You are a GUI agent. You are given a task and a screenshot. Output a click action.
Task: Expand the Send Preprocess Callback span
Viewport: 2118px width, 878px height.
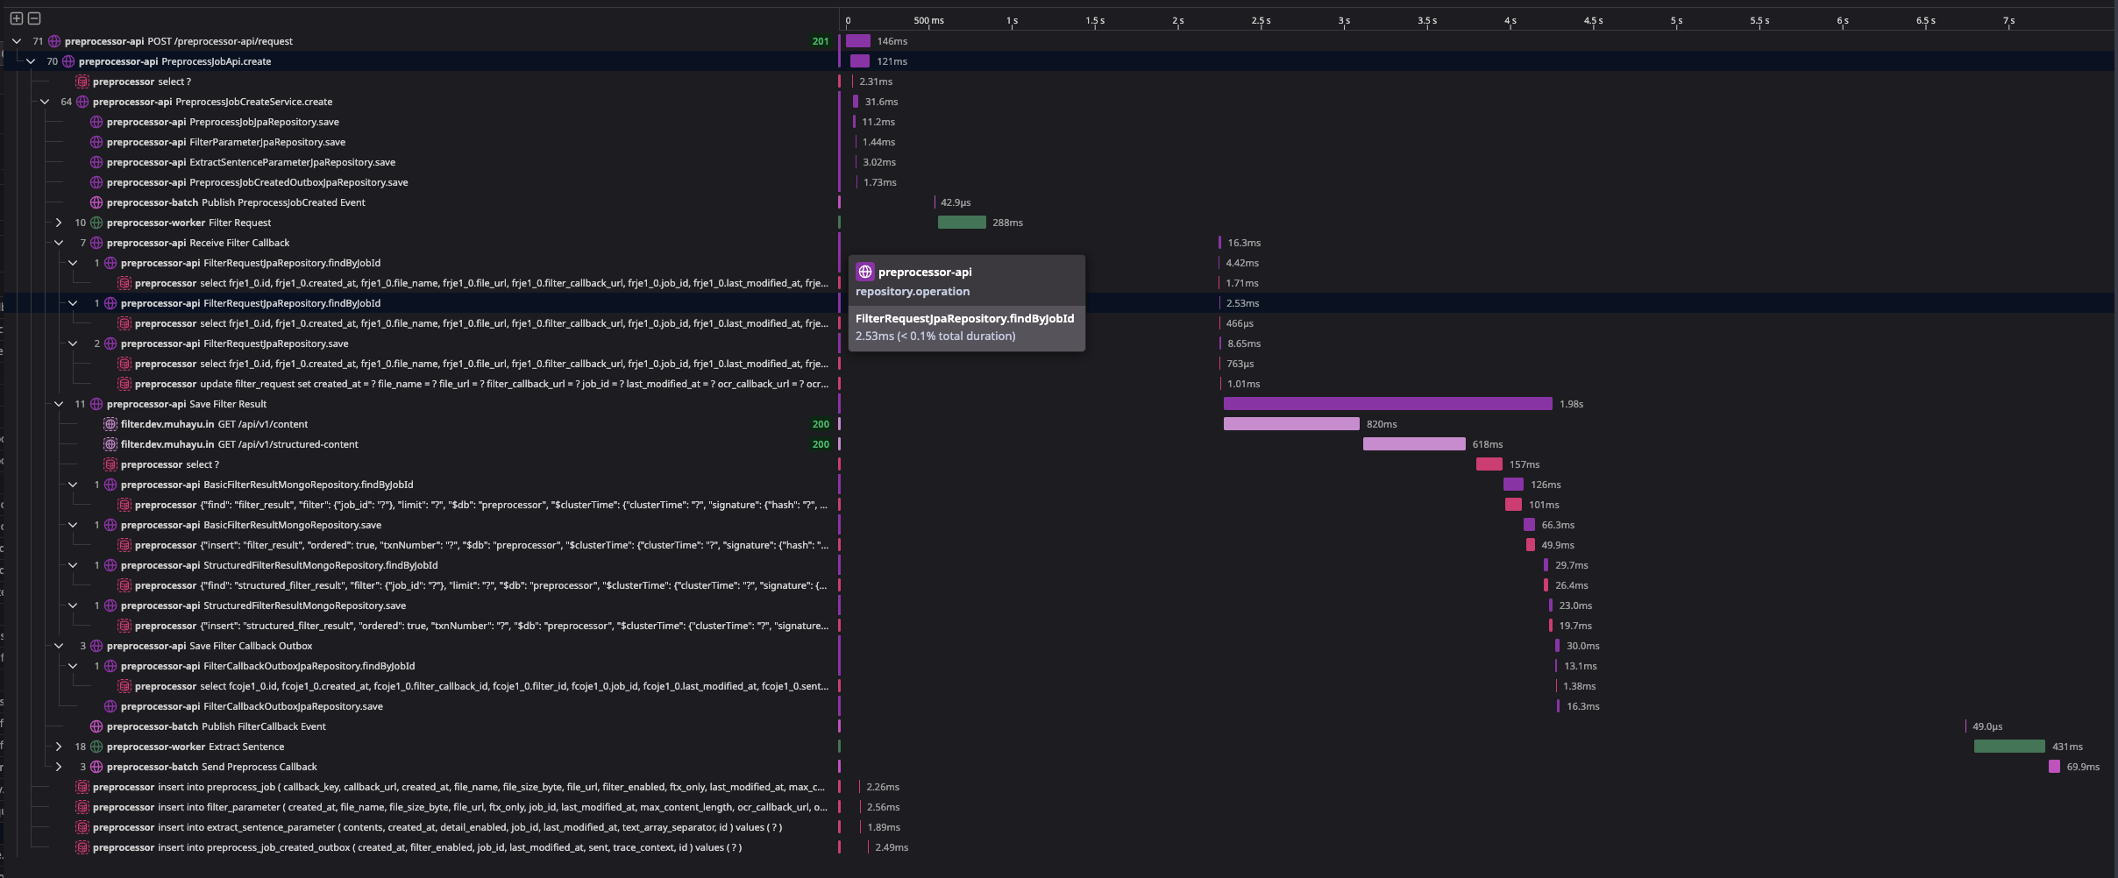(59, 767)
